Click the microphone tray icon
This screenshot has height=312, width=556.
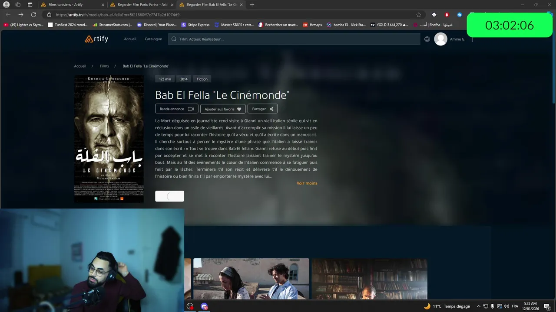tap(493, 306)
